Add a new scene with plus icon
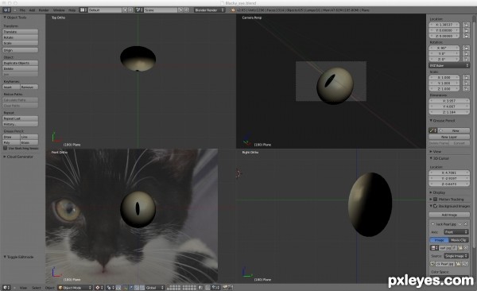The width and height of the screenshot is (477, 291). (180, 10)
